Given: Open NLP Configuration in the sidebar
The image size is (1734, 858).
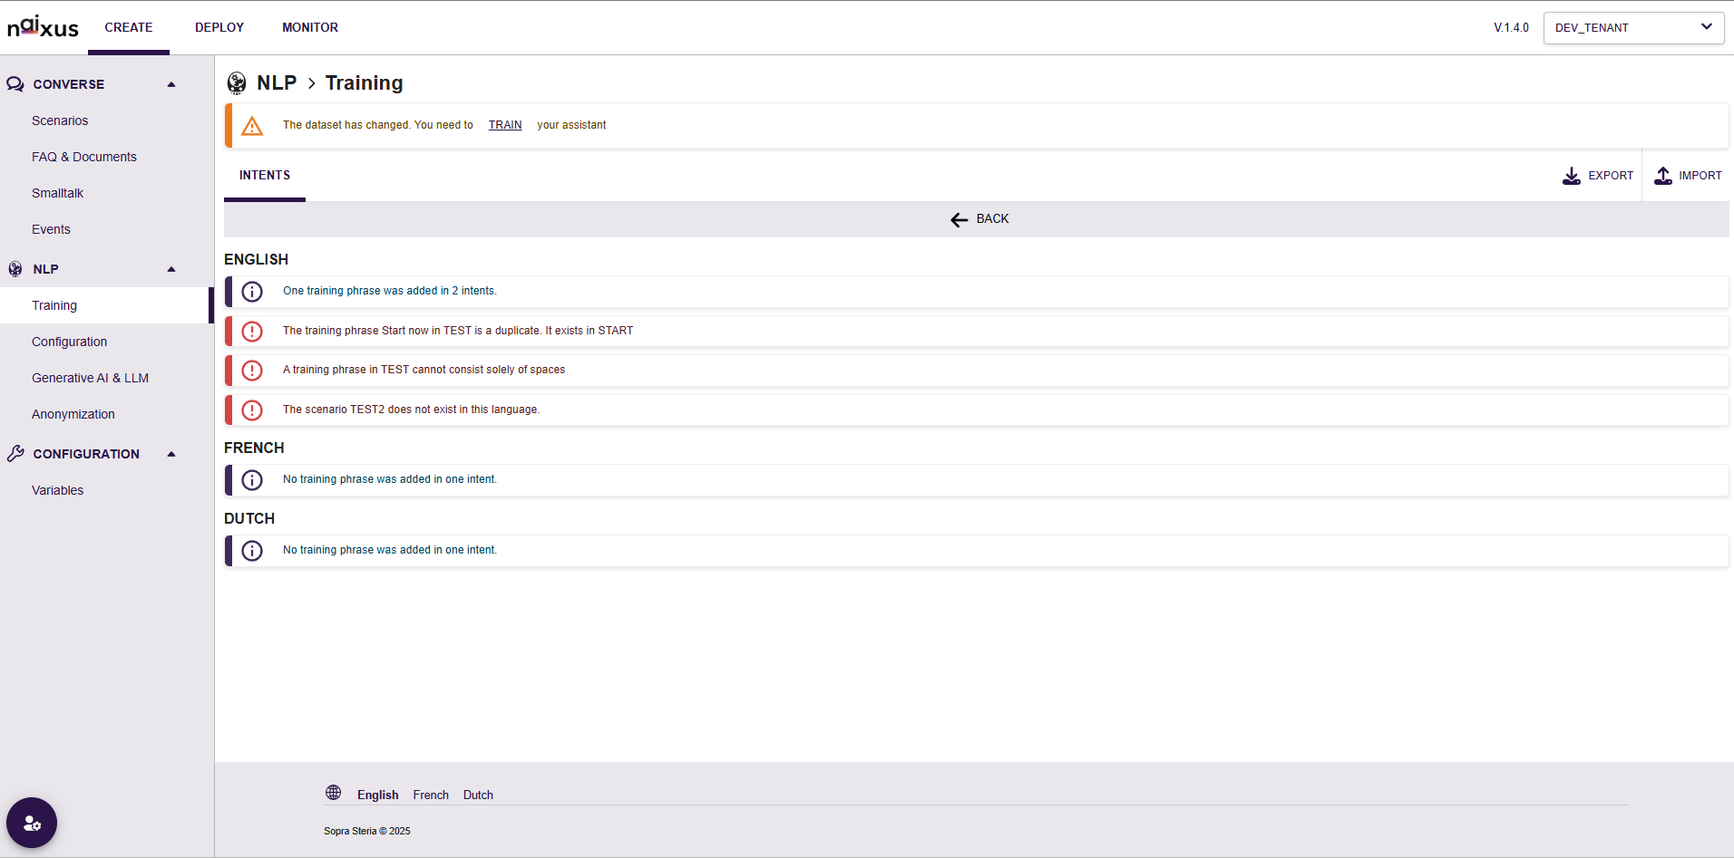Looking at the screenshot, I should [69, 342].
